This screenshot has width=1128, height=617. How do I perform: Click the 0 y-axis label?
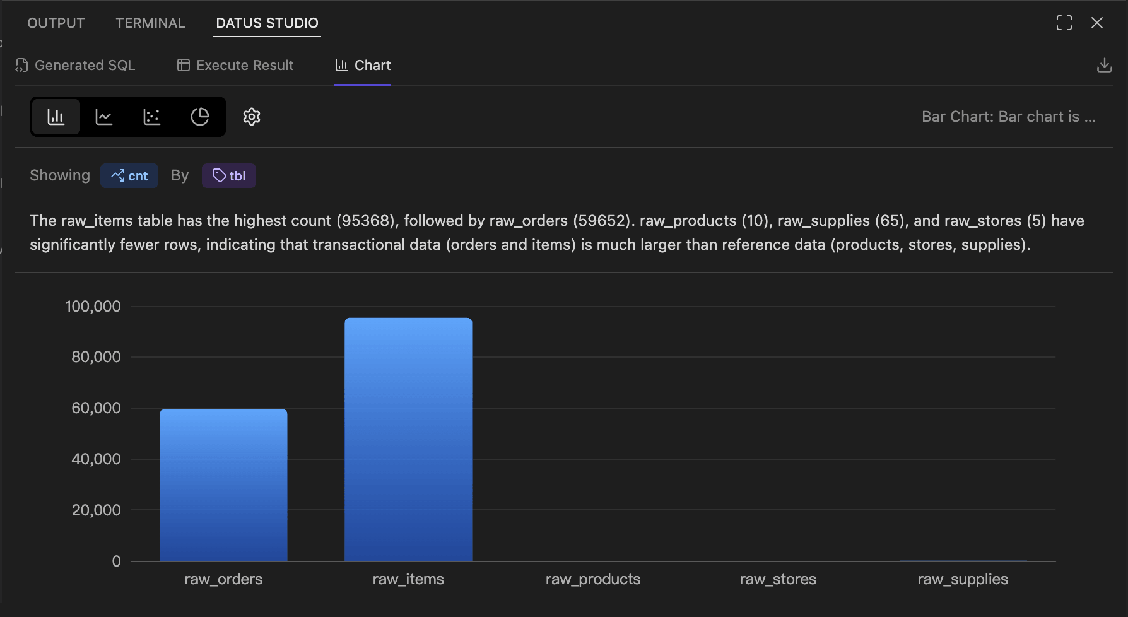pos(116,561)
